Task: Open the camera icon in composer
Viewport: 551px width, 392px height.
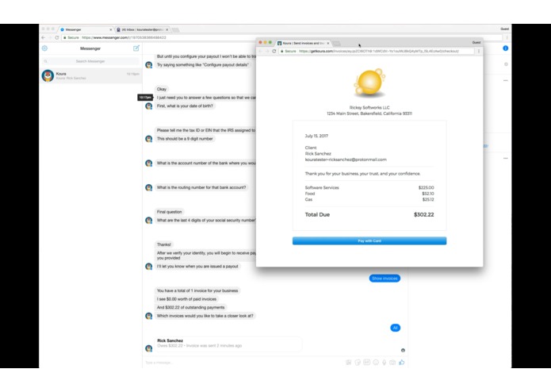Action: click(x=392, y=363)
